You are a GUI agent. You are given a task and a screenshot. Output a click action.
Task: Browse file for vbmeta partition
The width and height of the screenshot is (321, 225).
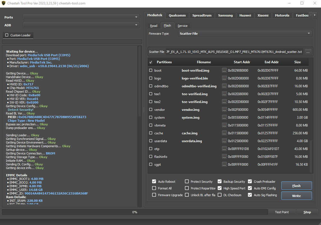(x=224, y=125)
